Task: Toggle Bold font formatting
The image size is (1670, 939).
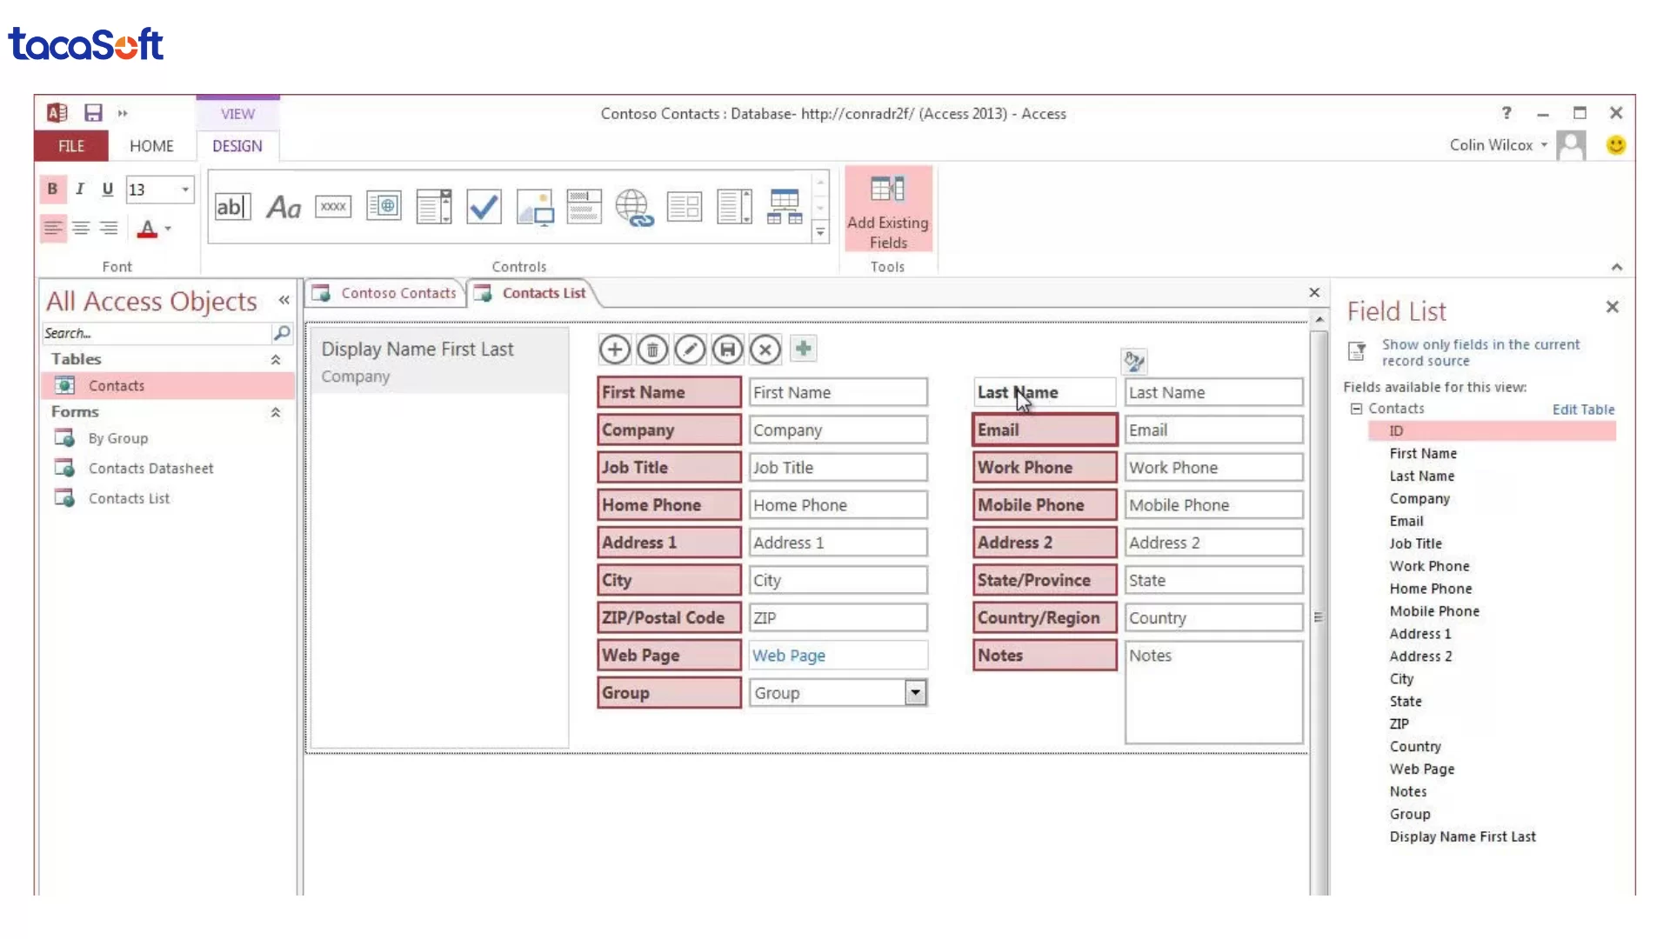Action: pyautogui.click(x=52, y=189)
